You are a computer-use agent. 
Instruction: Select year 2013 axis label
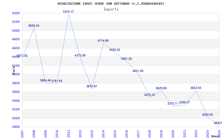pos(92,134)
